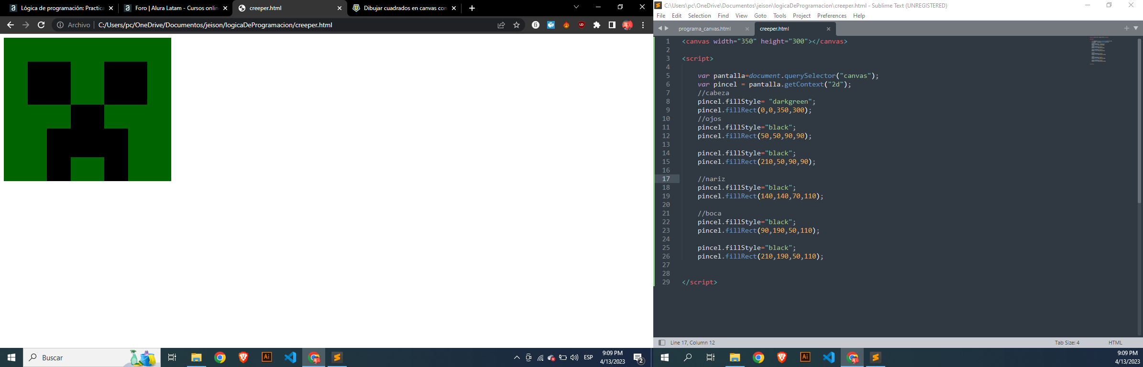Open the Find menu in Sublime Text
The height and width of the screenshot is (367, 1143).
pyautogui.click(x=723, y=16)
